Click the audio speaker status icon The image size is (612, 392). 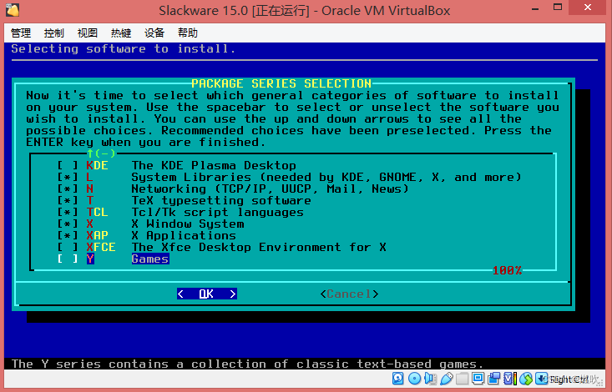(430, 379)
